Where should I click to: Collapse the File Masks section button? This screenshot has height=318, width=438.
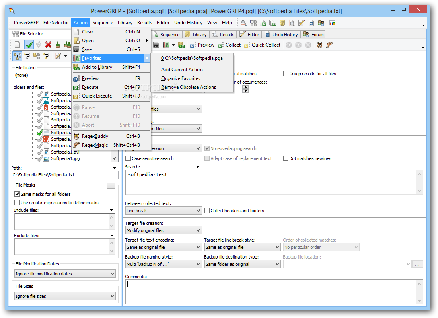coord(111,186)
